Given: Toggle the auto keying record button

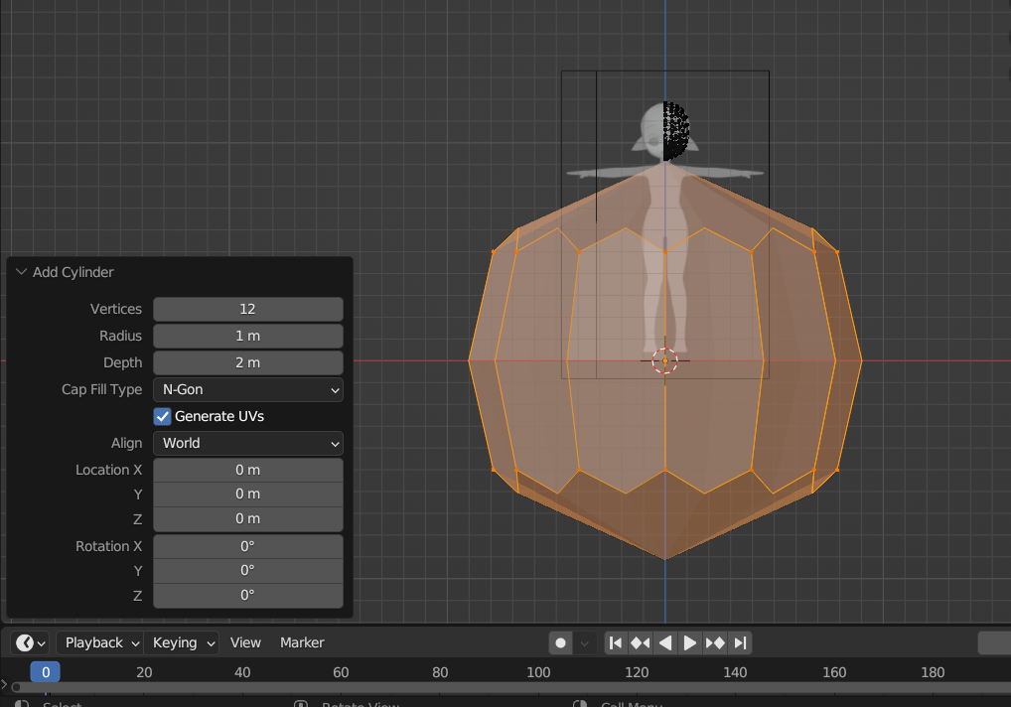Looking at the screenshot, I should (x=561, y=642).
